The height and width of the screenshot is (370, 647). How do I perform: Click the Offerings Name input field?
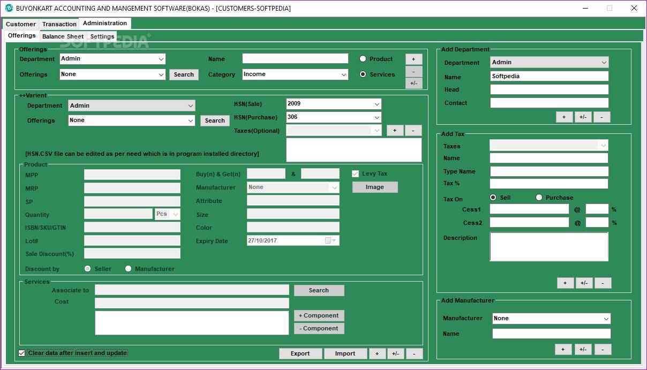pos(295,58)
